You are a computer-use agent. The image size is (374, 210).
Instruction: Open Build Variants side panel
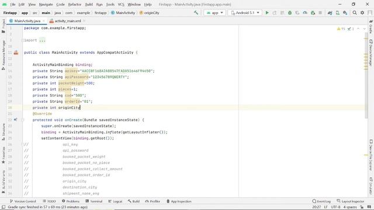[4, 182]
